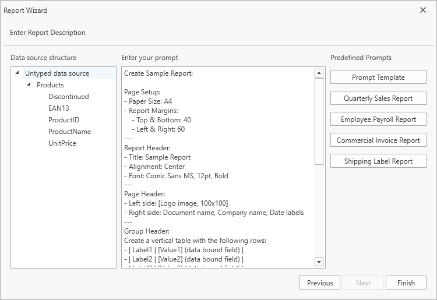Select the Untyped data source item
This screenshot has width=437, height=300.
click(x=57, y=73)
